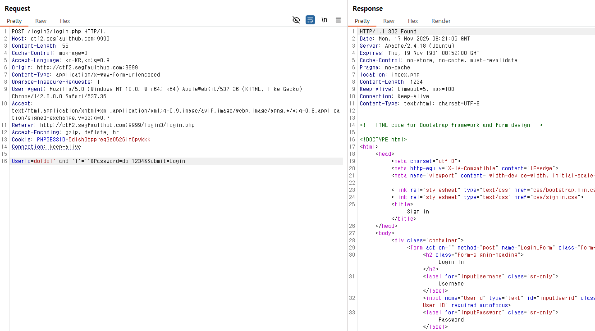Click the Request panel title
Screen dimensions: 595x331
18,9
